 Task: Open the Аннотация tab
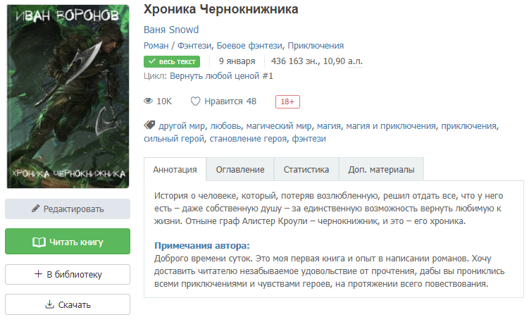coord(175,170)
